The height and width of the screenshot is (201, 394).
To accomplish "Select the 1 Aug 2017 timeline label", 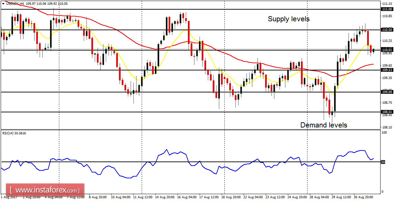I will point(9,198).
